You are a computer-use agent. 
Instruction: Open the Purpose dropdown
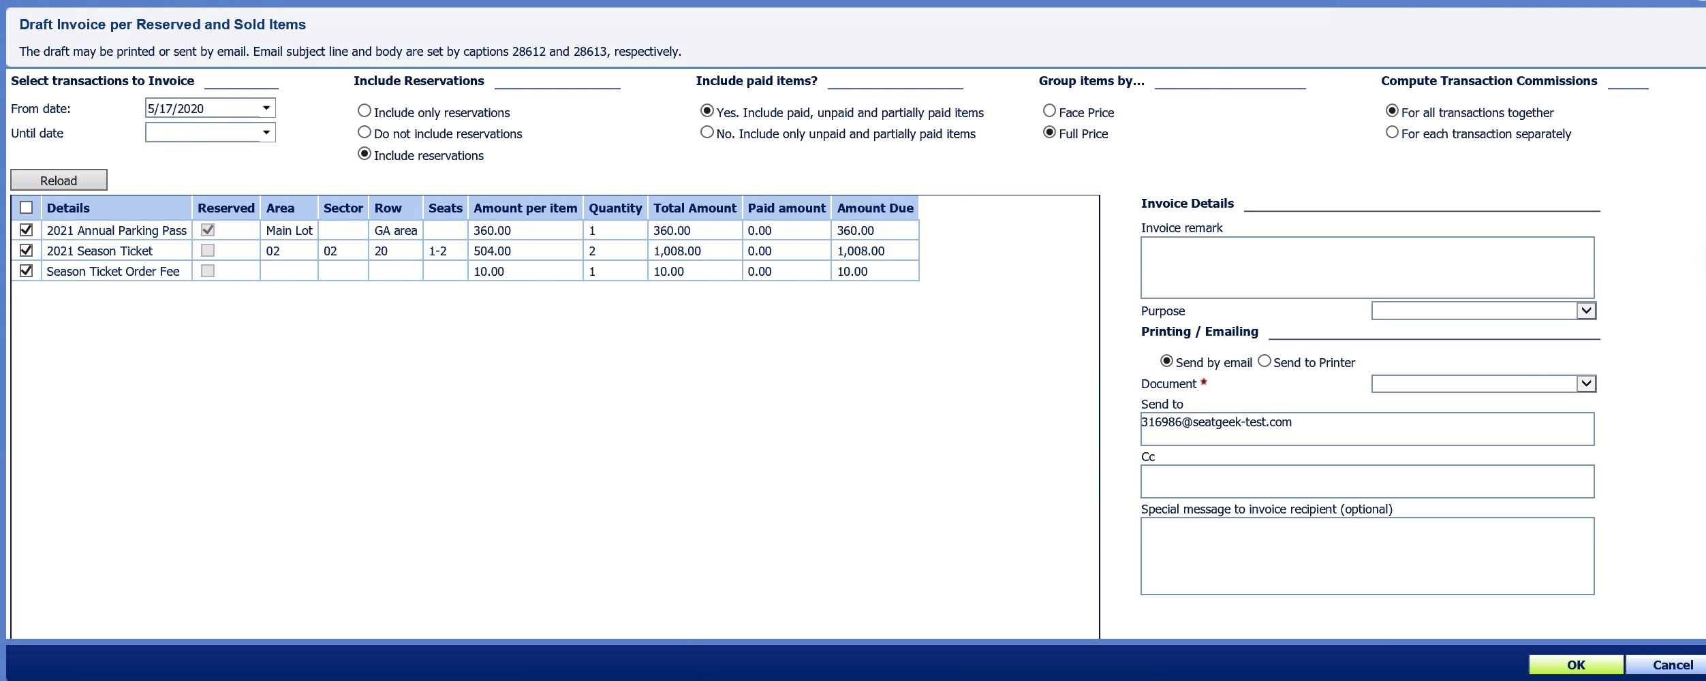coord(1588,310)
